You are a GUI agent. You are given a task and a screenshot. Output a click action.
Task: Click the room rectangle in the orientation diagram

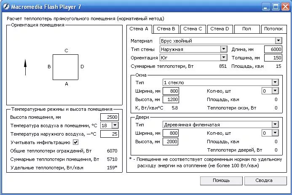66,67
